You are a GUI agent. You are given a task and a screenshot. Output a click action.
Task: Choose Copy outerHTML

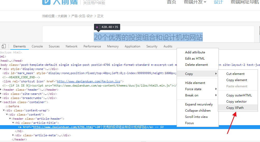pos(238,95)
